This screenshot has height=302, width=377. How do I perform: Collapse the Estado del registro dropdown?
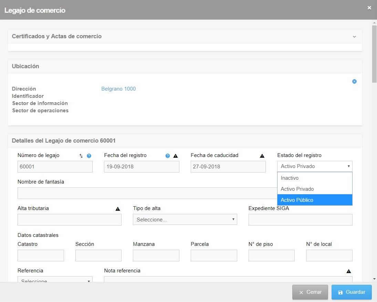pos(315,166)
